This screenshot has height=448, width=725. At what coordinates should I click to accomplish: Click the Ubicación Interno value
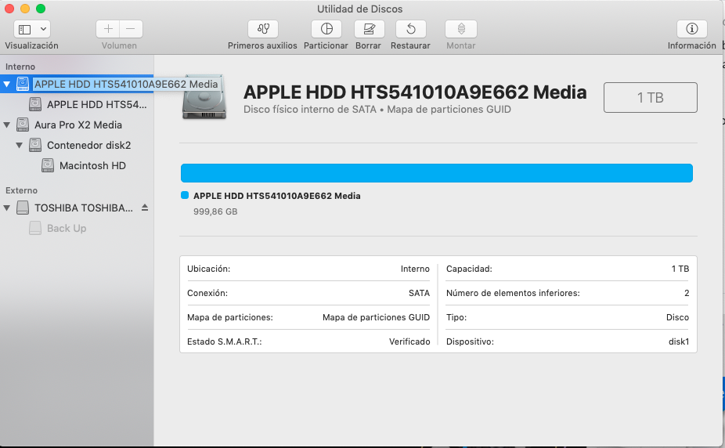tap(415, 269)
